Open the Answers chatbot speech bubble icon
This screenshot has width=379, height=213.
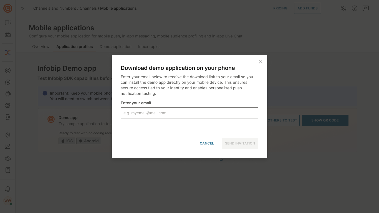pyautogui.click(x=7, y=82)
